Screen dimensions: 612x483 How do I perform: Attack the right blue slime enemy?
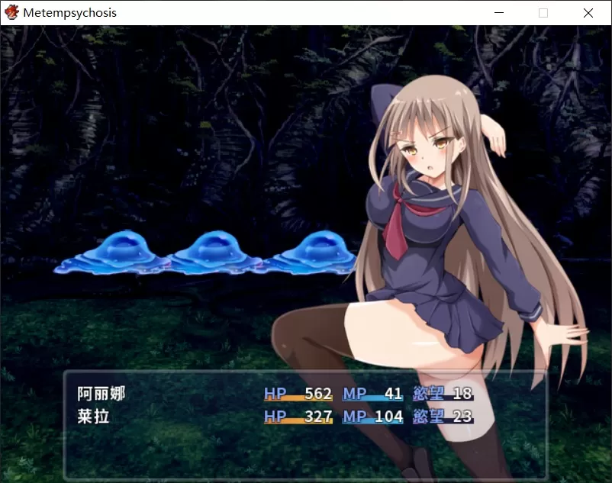pos(314,253)
